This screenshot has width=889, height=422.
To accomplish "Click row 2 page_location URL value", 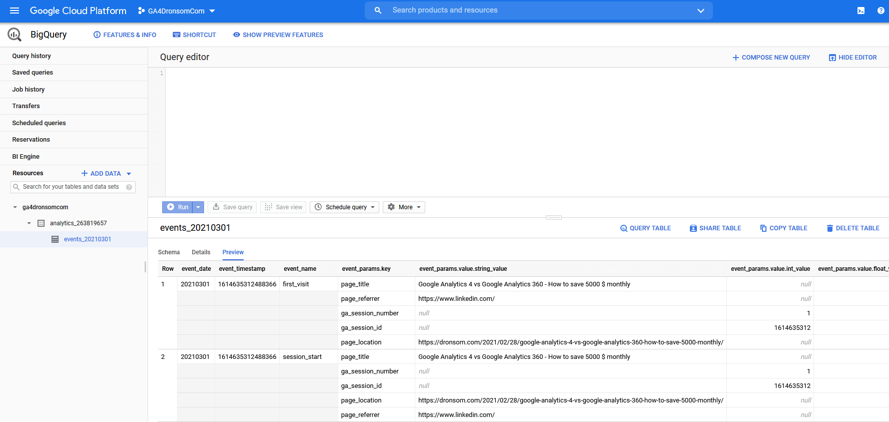I will click(571, 400).
